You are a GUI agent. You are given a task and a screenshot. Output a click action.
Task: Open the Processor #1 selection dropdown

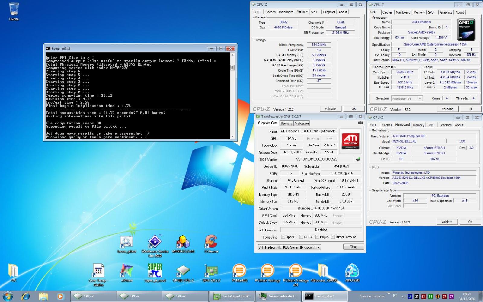(407, 99)
